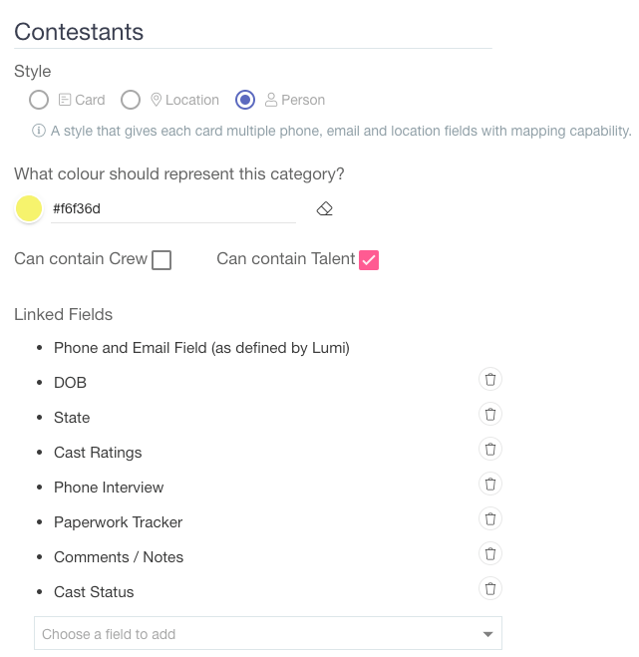Image resolution: width=639 pixels, height=657 pixels.
Task: Delete the Cast Status linked field
Action: pyautogui.click(x=489, y=588)
